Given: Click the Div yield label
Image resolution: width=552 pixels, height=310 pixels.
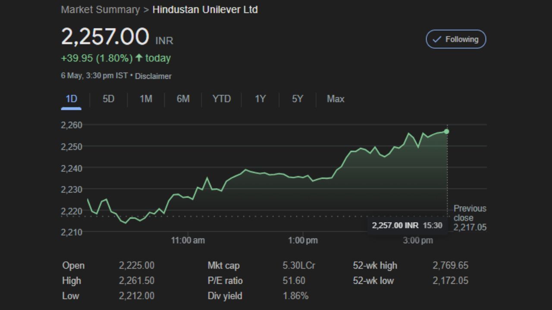Looking at the screenshot, I should (225, 296).
